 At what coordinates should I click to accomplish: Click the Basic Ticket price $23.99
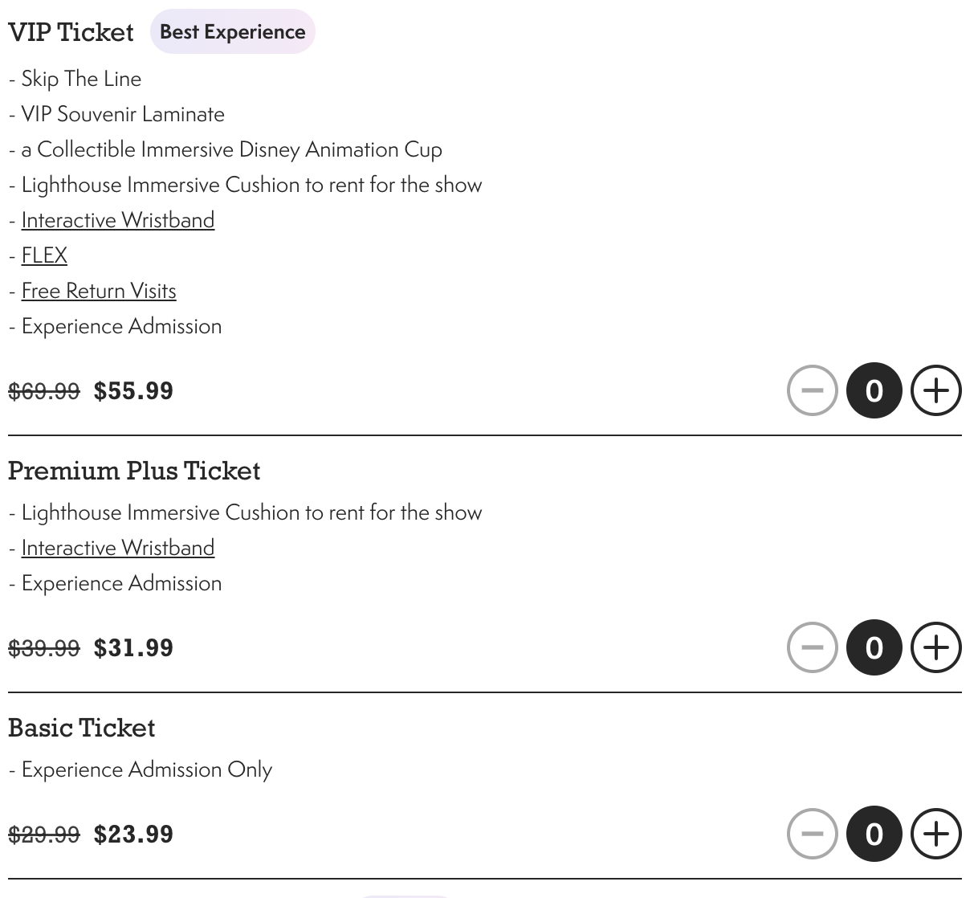click(133, 834)
